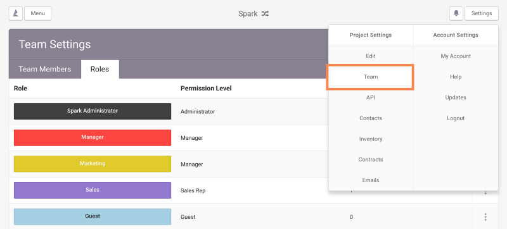The image size is (507, 229).
Task: Open the Sales role three-dot menu
Action: pos(485,192)
